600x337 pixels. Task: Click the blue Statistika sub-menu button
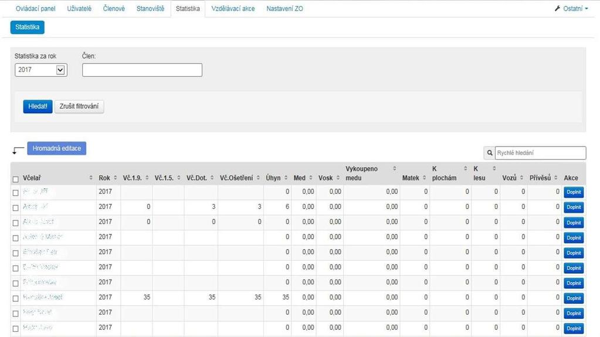28,27
